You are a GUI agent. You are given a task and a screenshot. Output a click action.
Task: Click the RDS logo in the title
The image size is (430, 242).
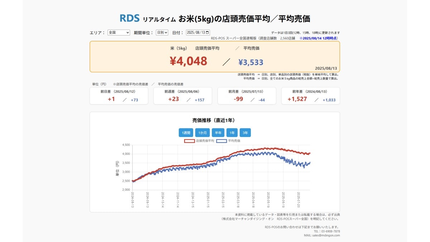click(129, 18)
